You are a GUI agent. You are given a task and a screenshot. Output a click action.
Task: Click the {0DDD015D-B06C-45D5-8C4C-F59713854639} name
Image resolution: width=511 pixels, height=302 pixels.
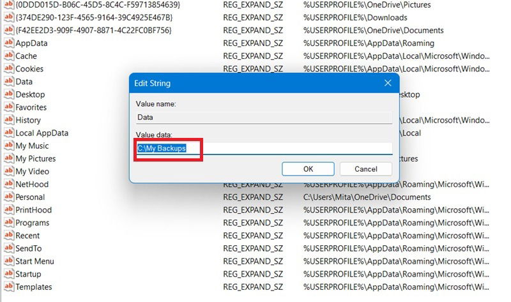click(x=98, y=4)
